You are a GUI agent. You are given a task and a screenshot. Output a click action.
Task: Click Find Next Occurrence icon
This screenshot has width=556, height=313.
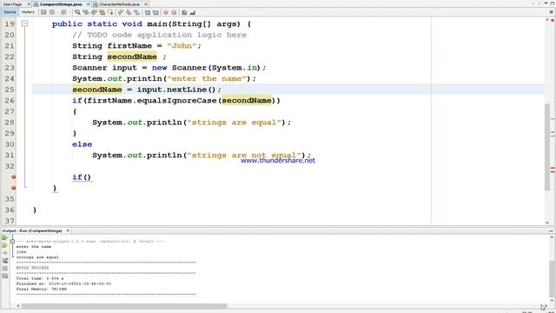click(x=94, y=12)
